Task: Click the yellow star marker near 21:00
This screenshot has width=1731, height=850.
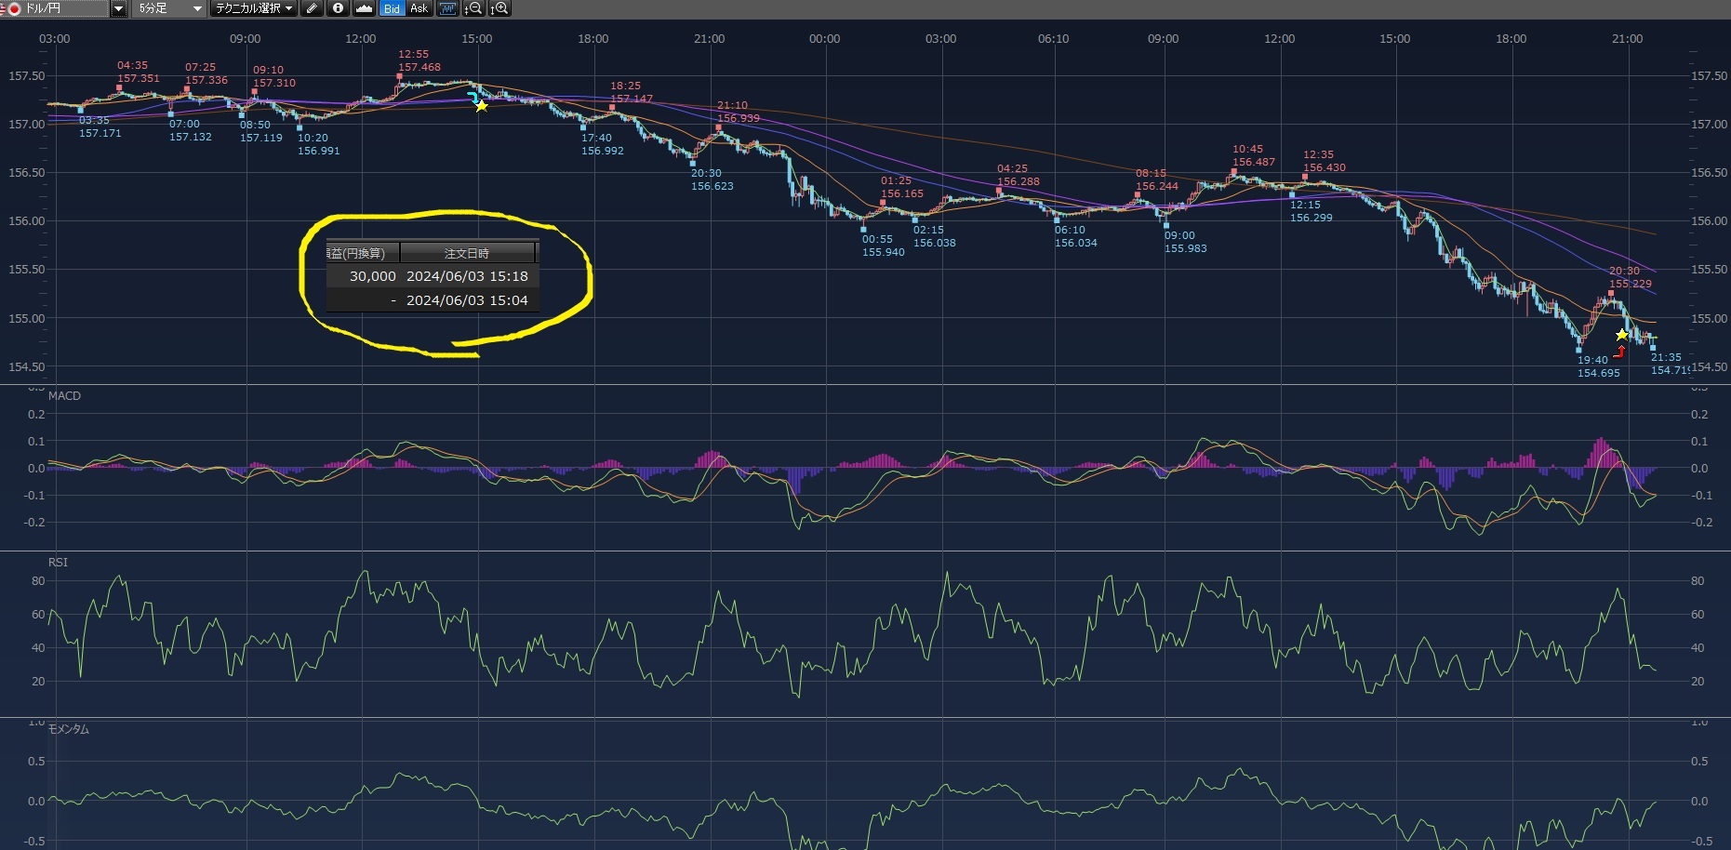Action: click(x=1622, y=335)
